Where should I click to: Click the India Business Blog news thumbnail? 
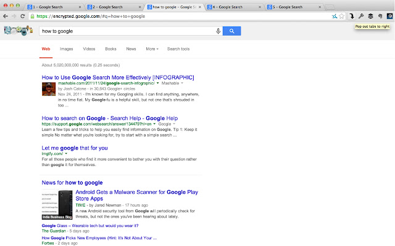[57, 205]
